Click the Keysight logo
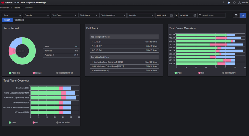Image resolution: width=249 pixels, height=136 pixels. coord(7,3)
